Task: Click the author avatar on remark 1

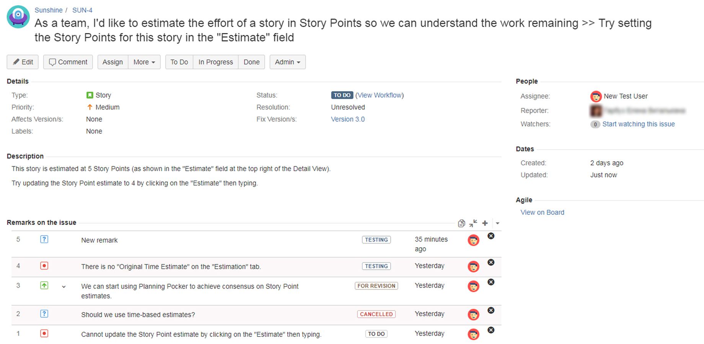Action: tap(473, 334)
